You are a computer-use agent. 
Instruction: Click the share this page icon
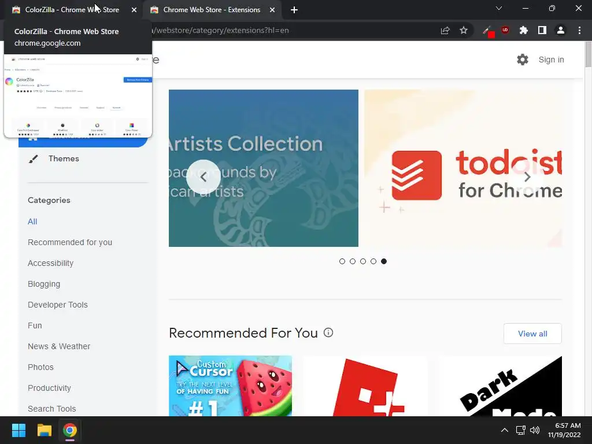click(445, 30)
